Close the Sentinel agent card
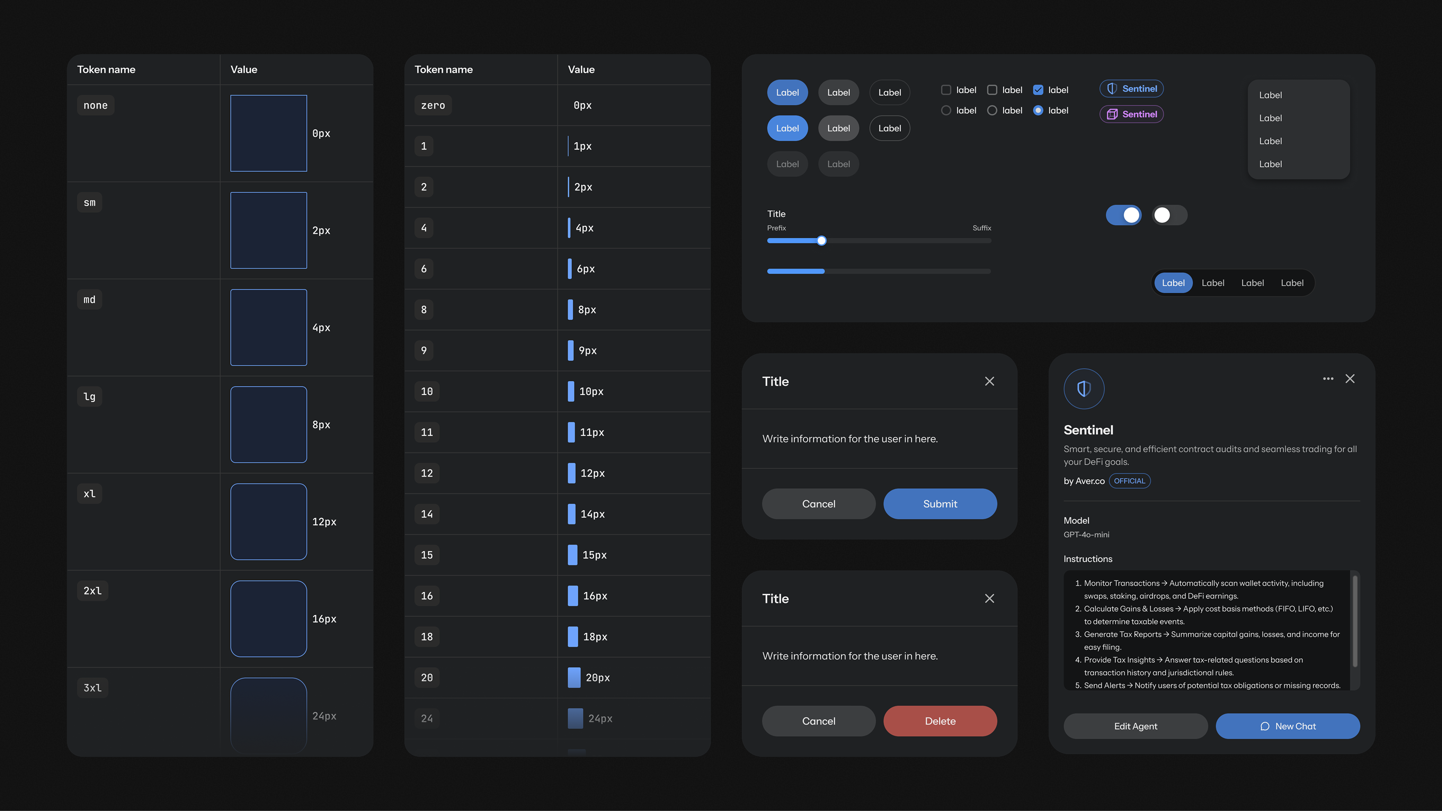1442x811 pixels. point(1350,379)
